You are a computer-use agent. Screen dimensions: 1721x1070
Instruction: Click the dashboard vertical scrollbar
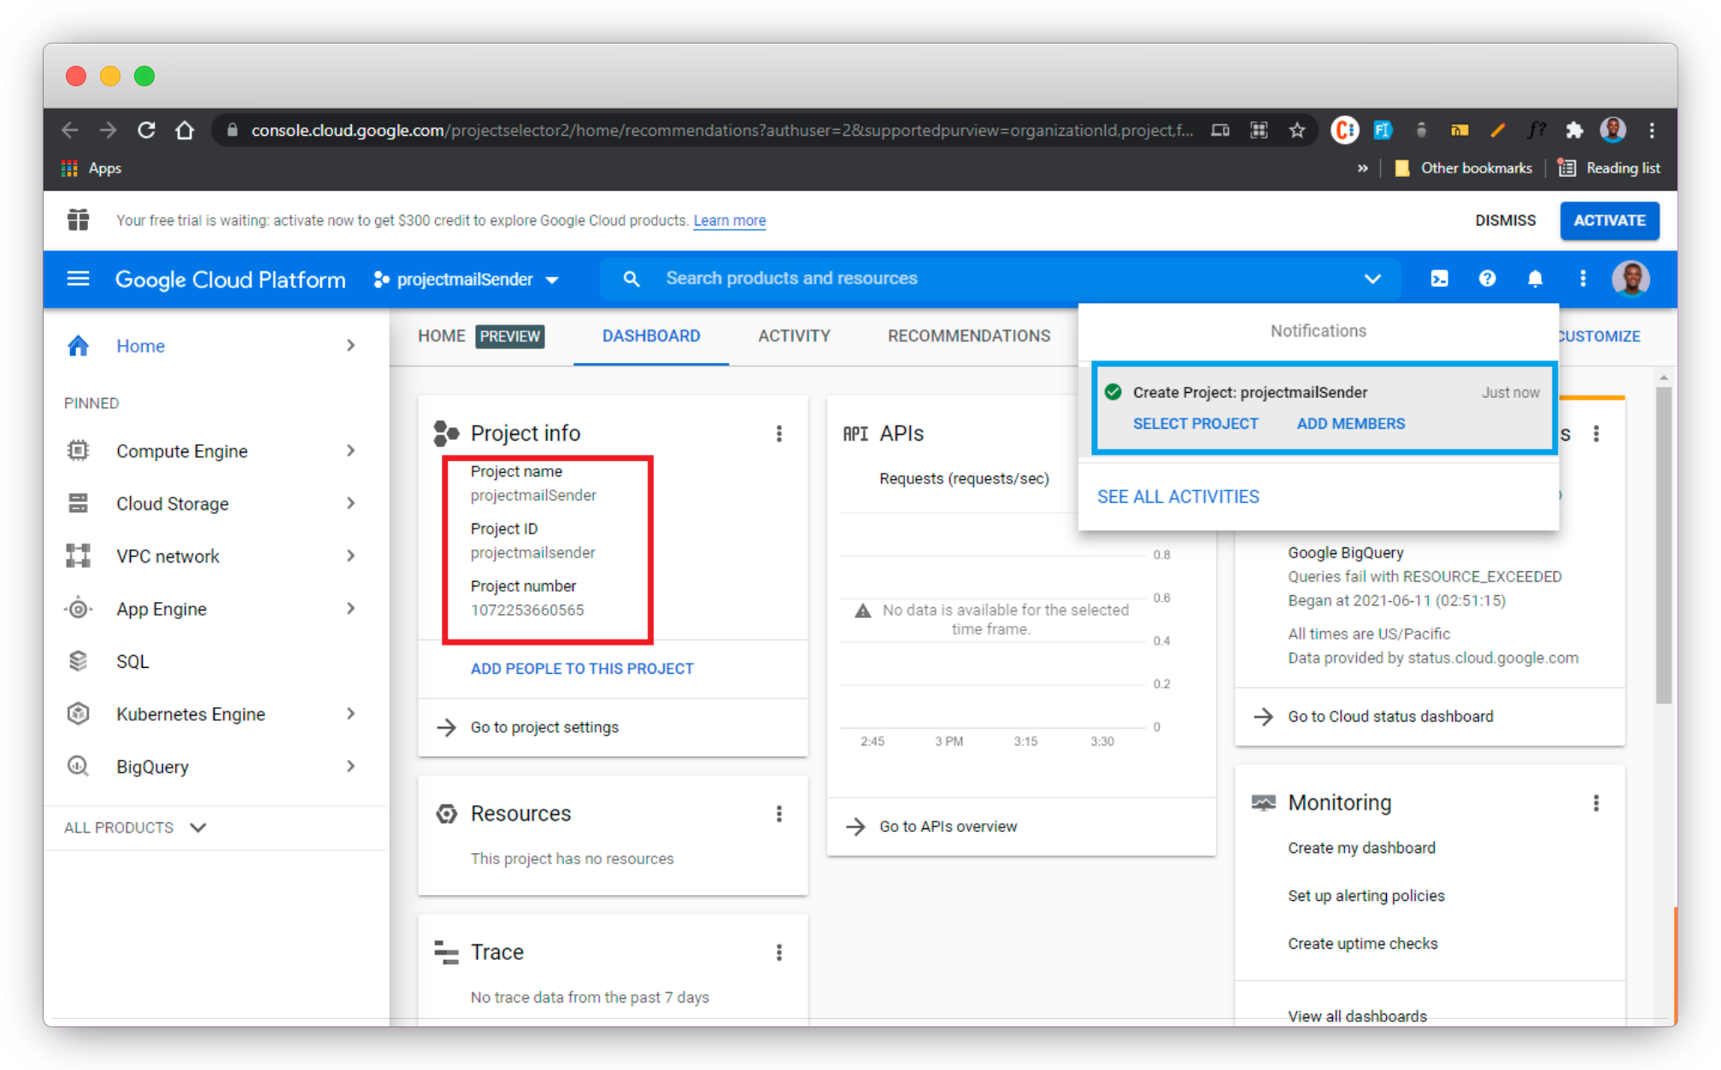tap(1663, 544)
